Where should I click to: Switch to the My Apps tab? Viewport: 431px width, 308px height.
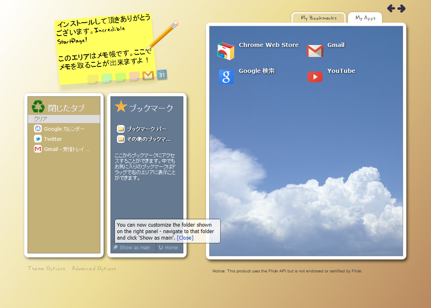(365, 18)
